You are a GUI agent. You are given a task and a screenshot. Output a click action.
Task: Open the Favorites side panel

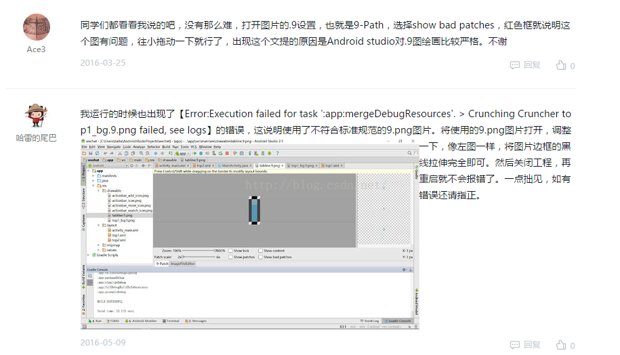point(83,304)
